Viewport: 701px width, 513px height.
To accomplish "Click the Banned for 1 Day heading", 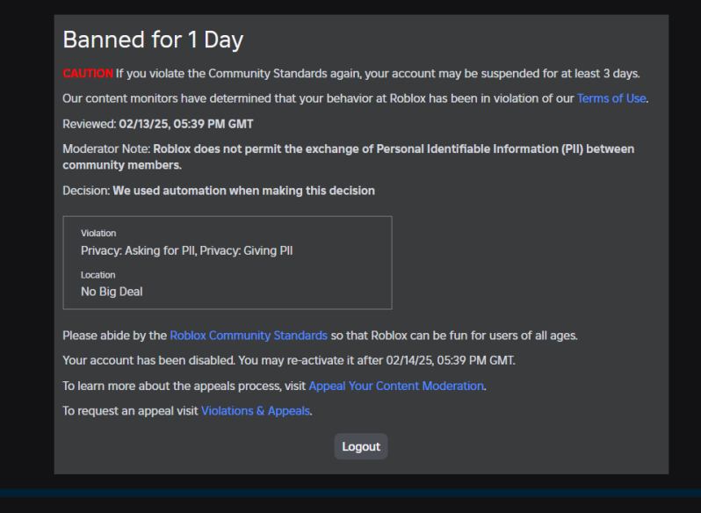I will 153,40.
